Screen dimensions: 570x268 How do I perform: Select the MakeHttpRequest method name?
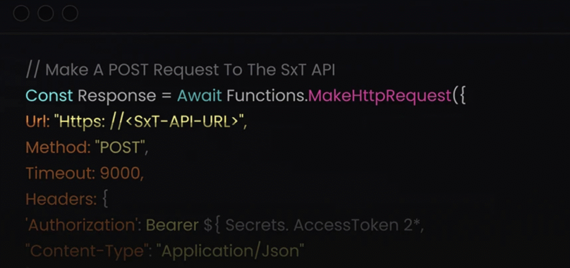pyautogui.click(x=379, y=96)
